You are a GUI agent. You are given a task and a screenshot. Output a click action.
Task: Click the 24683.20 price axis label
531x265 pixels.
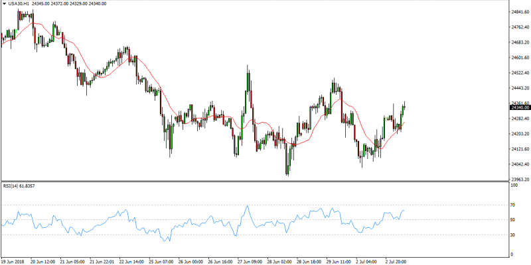pos(519,42)
